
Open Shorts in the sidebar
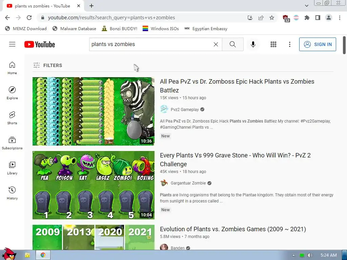click(12, 118)
